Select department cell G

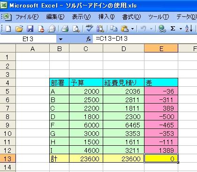tap(59, 133)
